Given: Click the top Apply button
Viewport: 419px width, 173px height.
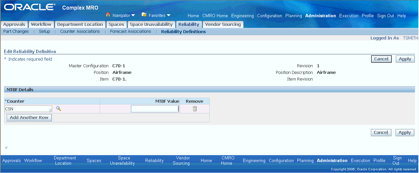Looking at the screenshot, I should pos(405,59).
